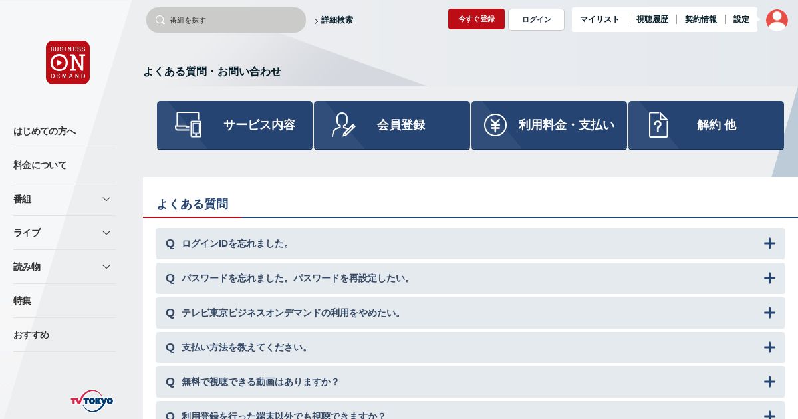
Task: Open 契約情報 in the top menu
Action: pos(701,19)
